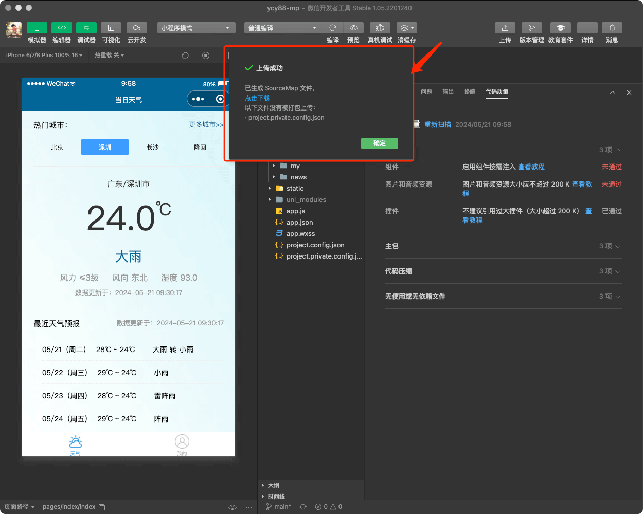The width and height of the screenshot is (643, 514).
Task: Select the 长沙 city in simulator
Action: [x=153, y=148]
